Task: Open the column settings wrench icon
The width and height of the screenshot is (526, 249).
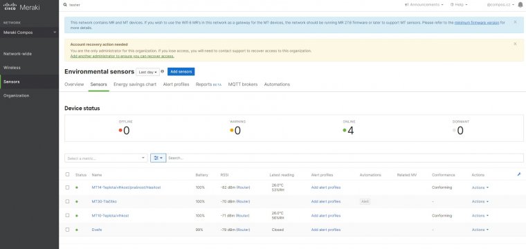Action: point(519,174)
